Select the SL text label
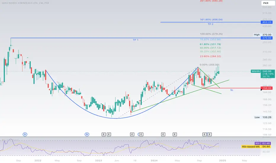This screenshot has width=276, height=163. click(232, 90)
